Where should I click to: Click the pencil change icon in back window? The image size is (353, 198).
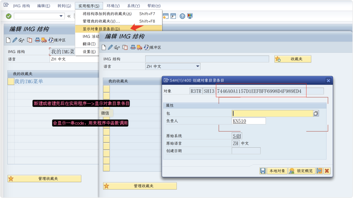coord(15,40)
